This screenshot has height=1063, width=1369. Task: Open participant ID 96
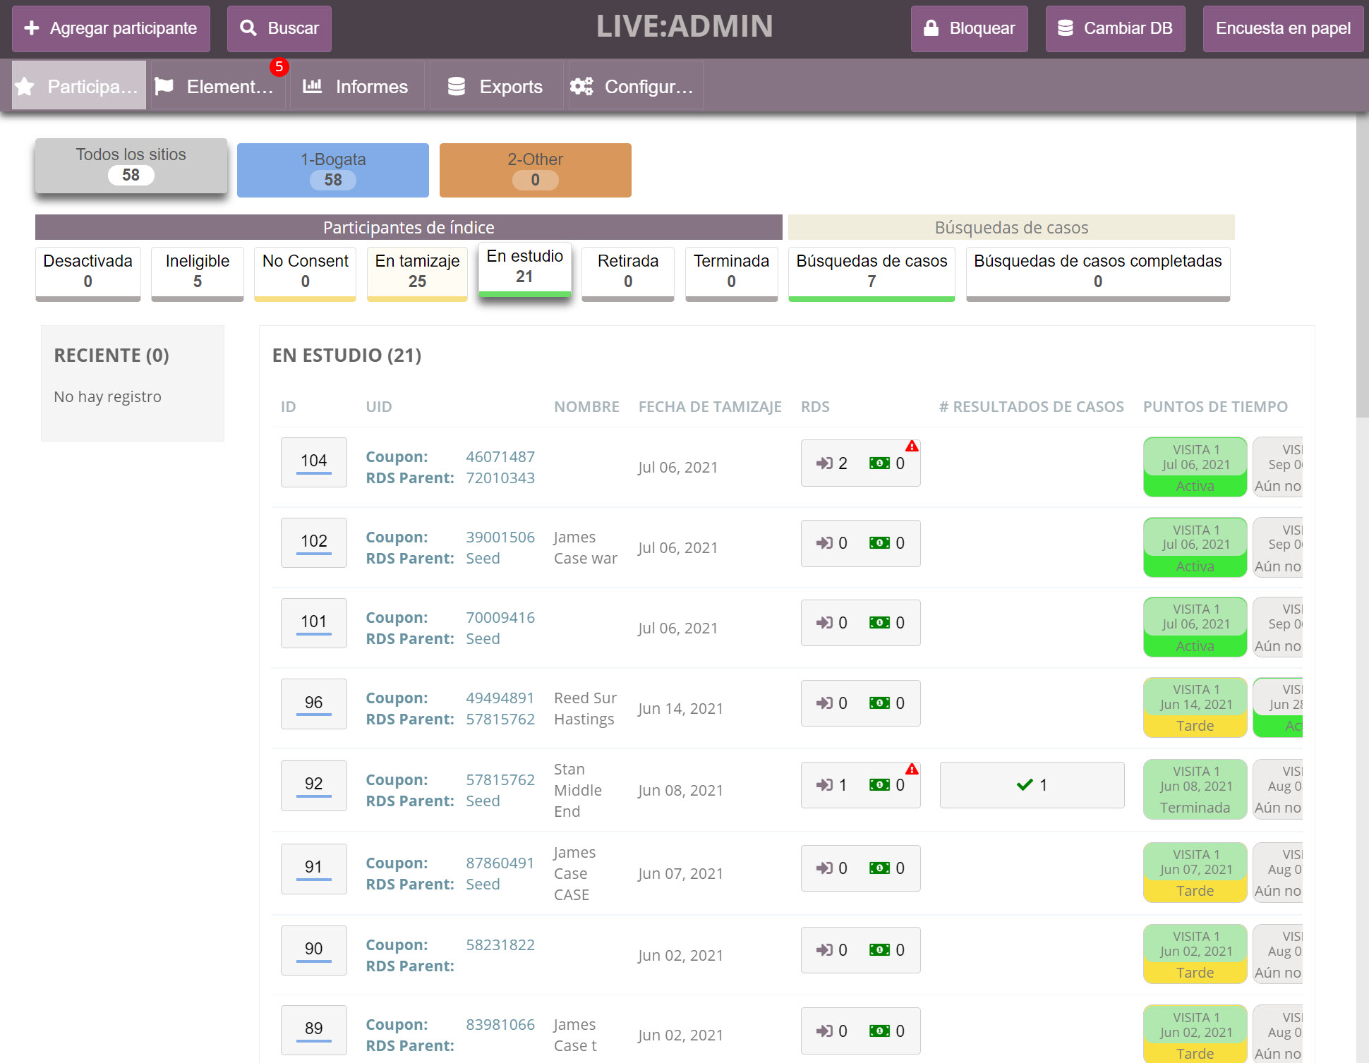(x=313, y=703)
